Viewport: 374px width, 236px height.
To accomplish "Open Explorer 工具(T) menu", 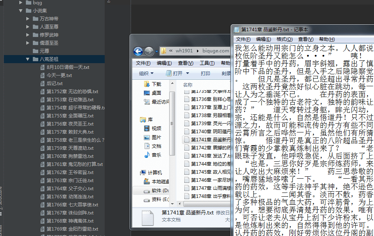I will (x=207, y=63).
